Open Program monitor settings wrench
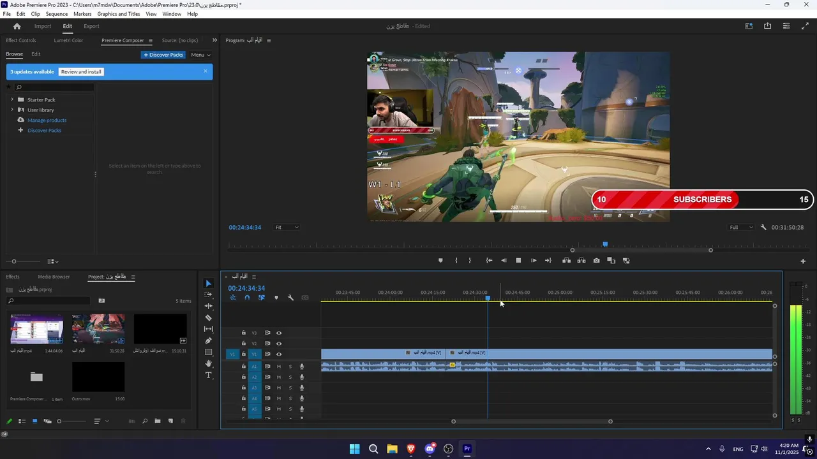 (x=763, y=227)
